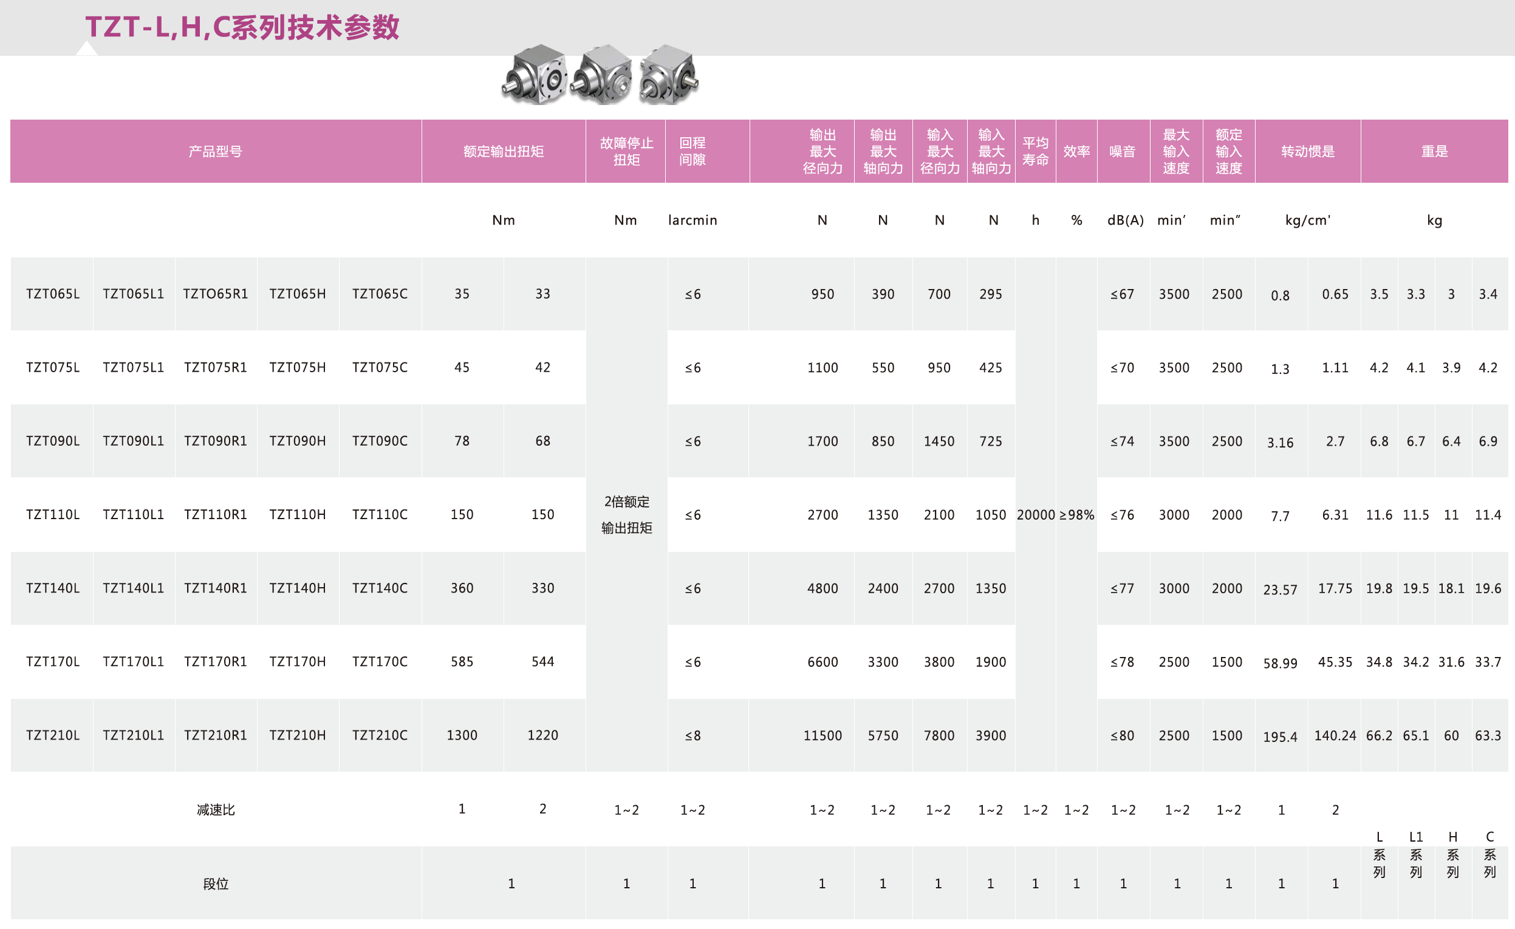Click the third gearbox product image
1515x929 pixels.
pyautogui.click(x=669, y=75)
